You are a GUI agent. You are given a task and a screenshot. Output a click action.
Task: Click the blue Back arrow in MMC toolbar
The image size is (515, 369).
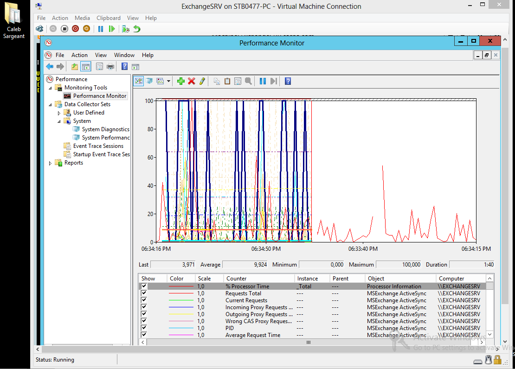coord(50,67)
